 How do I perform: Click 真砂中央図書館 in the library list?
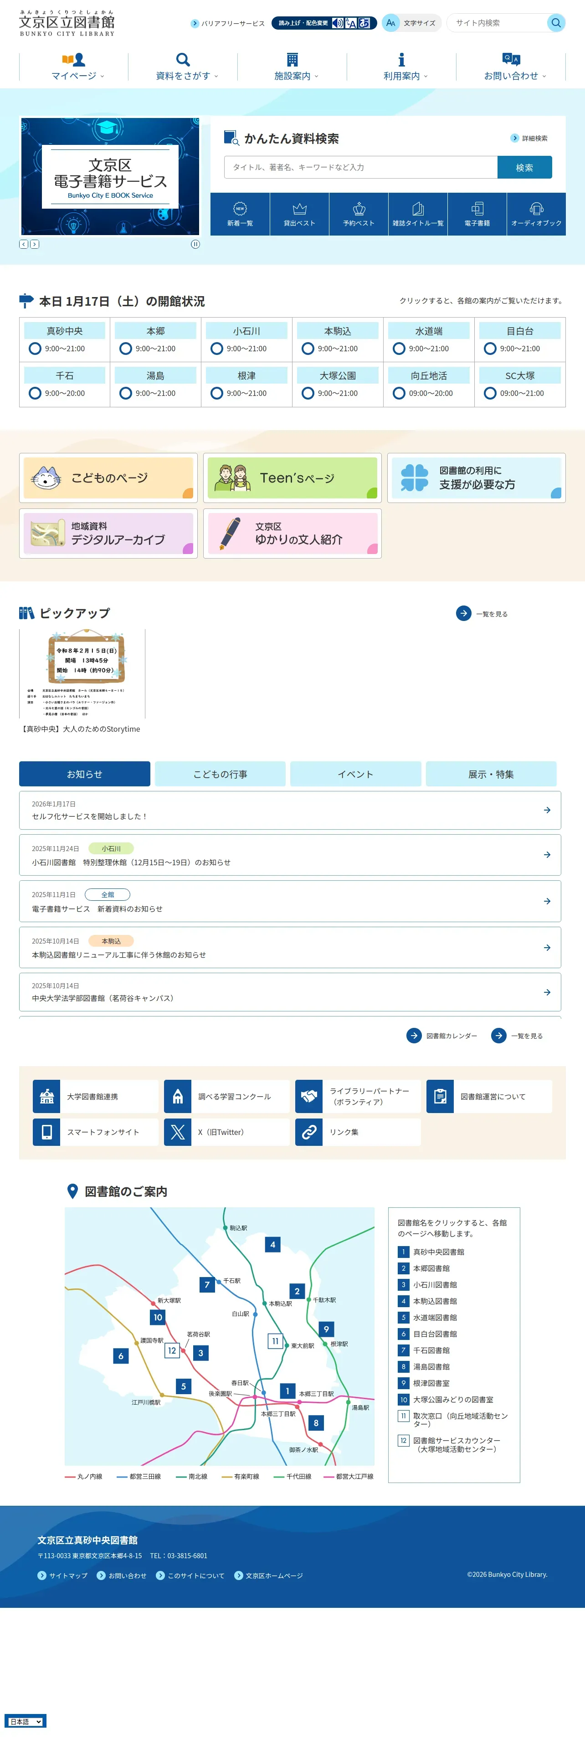439,1252
